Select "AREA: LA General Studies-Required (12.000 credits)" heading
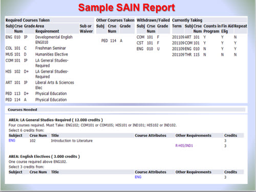Screen dimensions: 256x192 click(56, 120)
